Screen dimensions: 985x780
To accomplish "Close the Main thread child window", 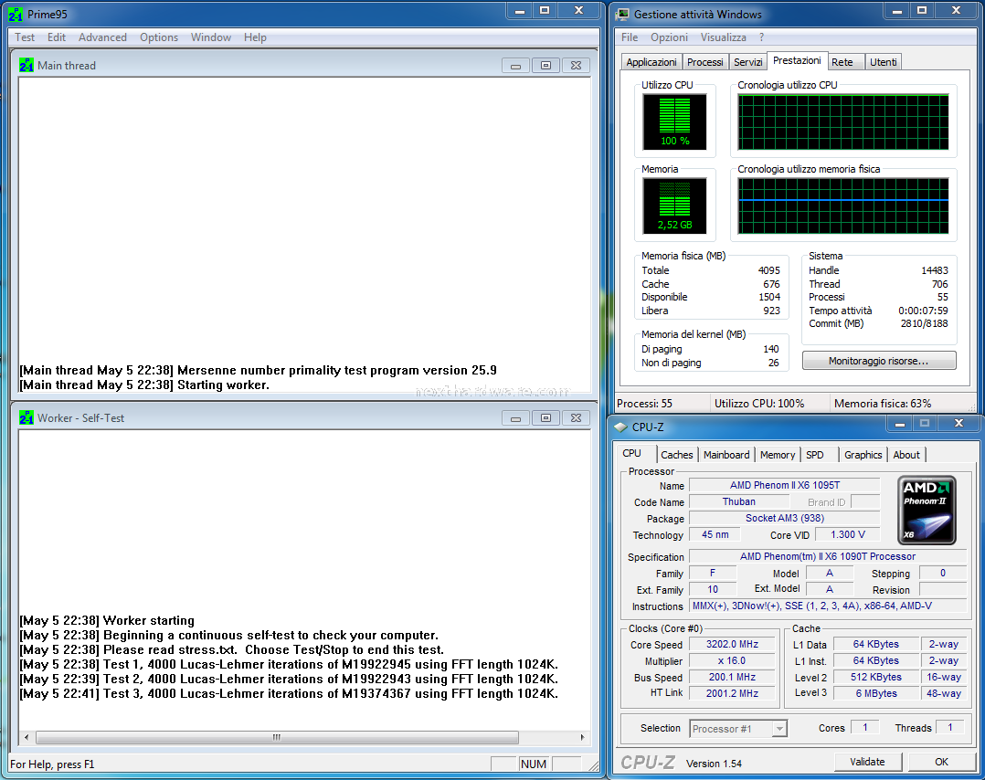I will pyautogui.click(x=576, y=66).
